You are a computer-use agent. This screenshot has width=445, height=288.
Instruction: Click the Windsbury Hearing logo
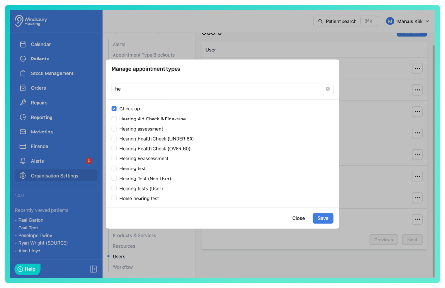[31, 21]
